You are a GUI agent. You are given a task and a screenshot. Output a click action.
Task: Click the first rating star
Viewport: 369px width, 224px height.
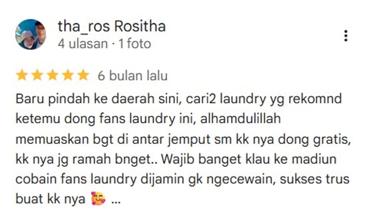[x=22, y=75]
